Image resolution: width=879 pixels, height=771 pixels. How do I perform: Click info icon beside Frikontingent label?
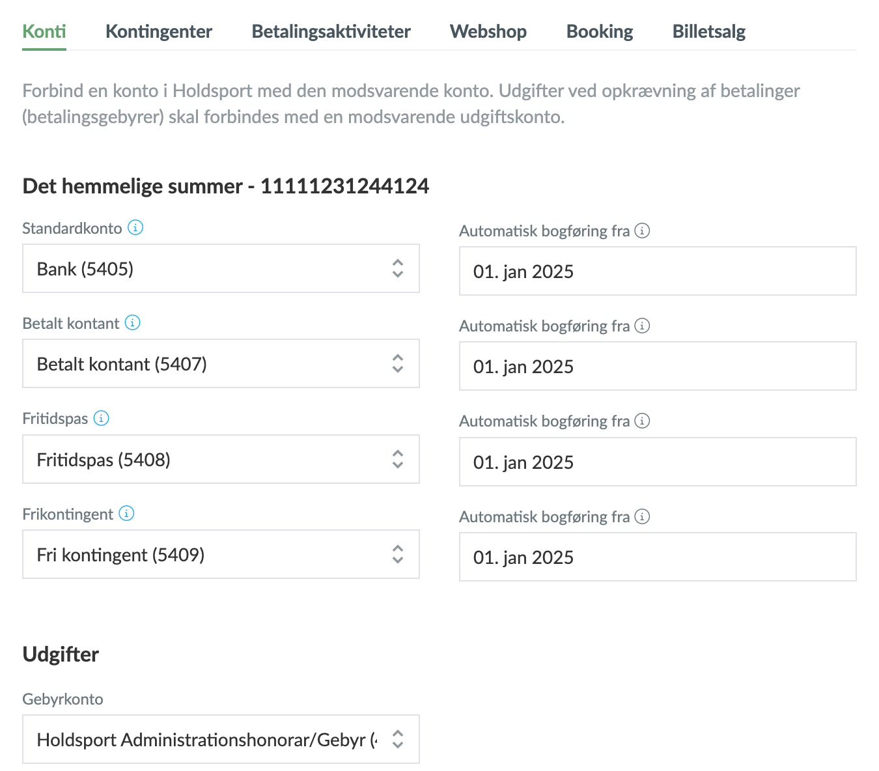pos(127,514)
